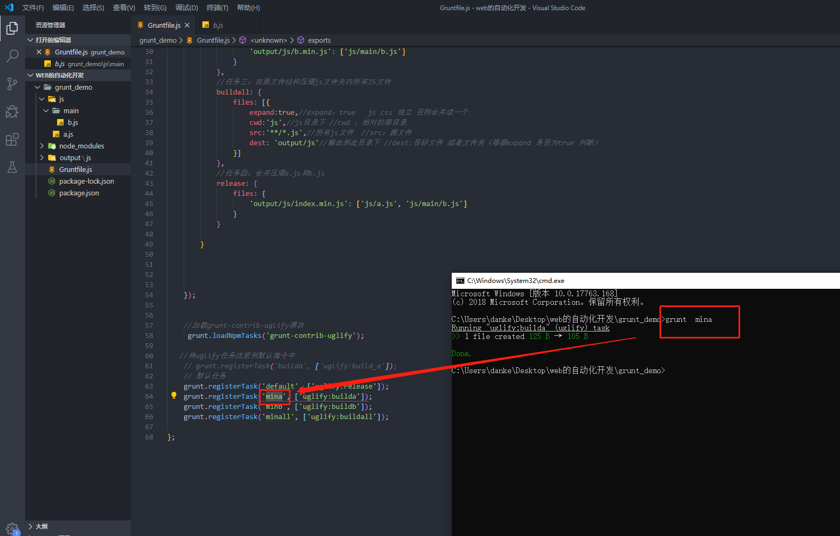840x536 pixels.
Task: Open the Search view in activity bar
Action: [12, 56]
